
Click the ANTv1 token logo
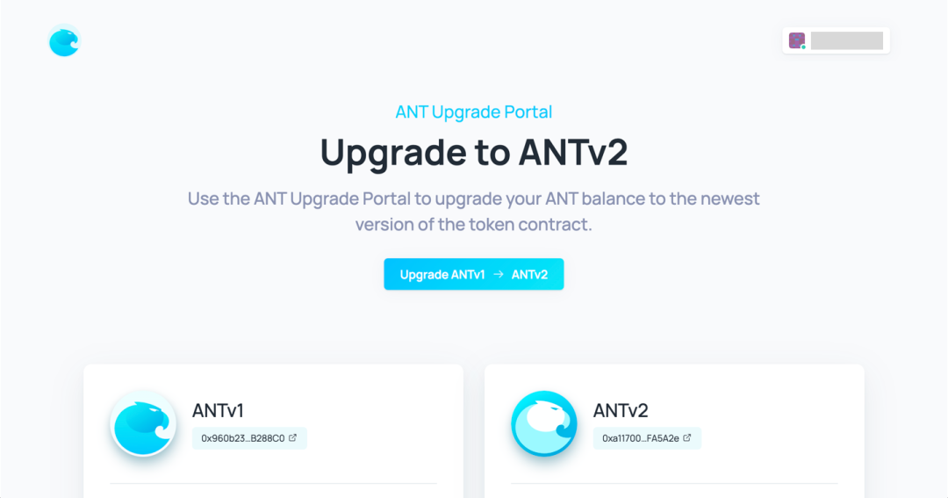(x=143, y=423)
